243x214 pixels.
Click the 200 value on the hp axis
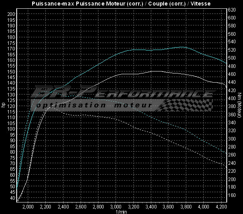point(12,14)
